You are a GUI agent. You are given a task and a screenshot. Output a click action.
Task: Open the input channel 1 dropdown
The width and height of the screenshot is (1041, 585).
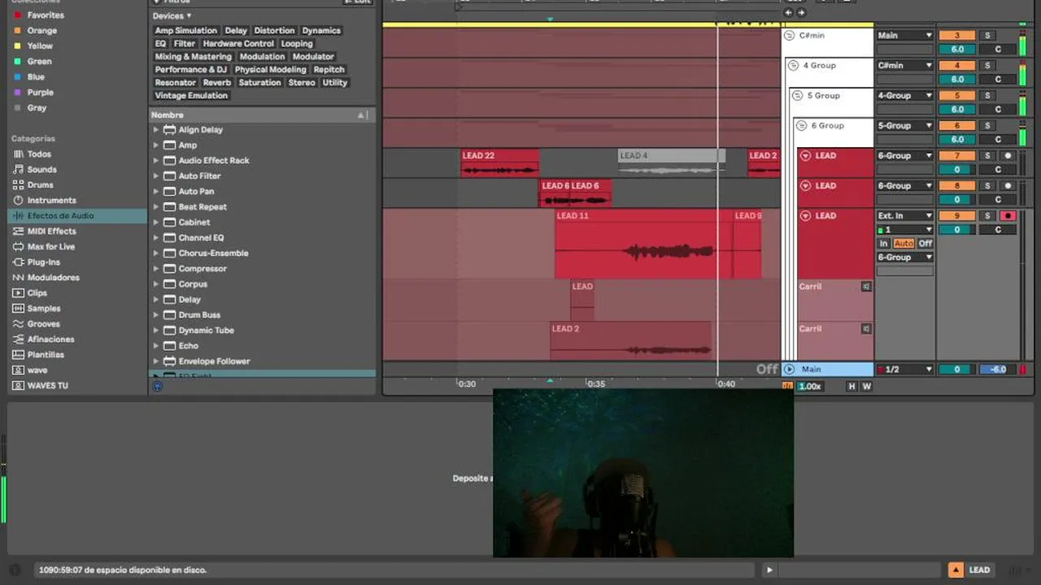tap(904, 229)
